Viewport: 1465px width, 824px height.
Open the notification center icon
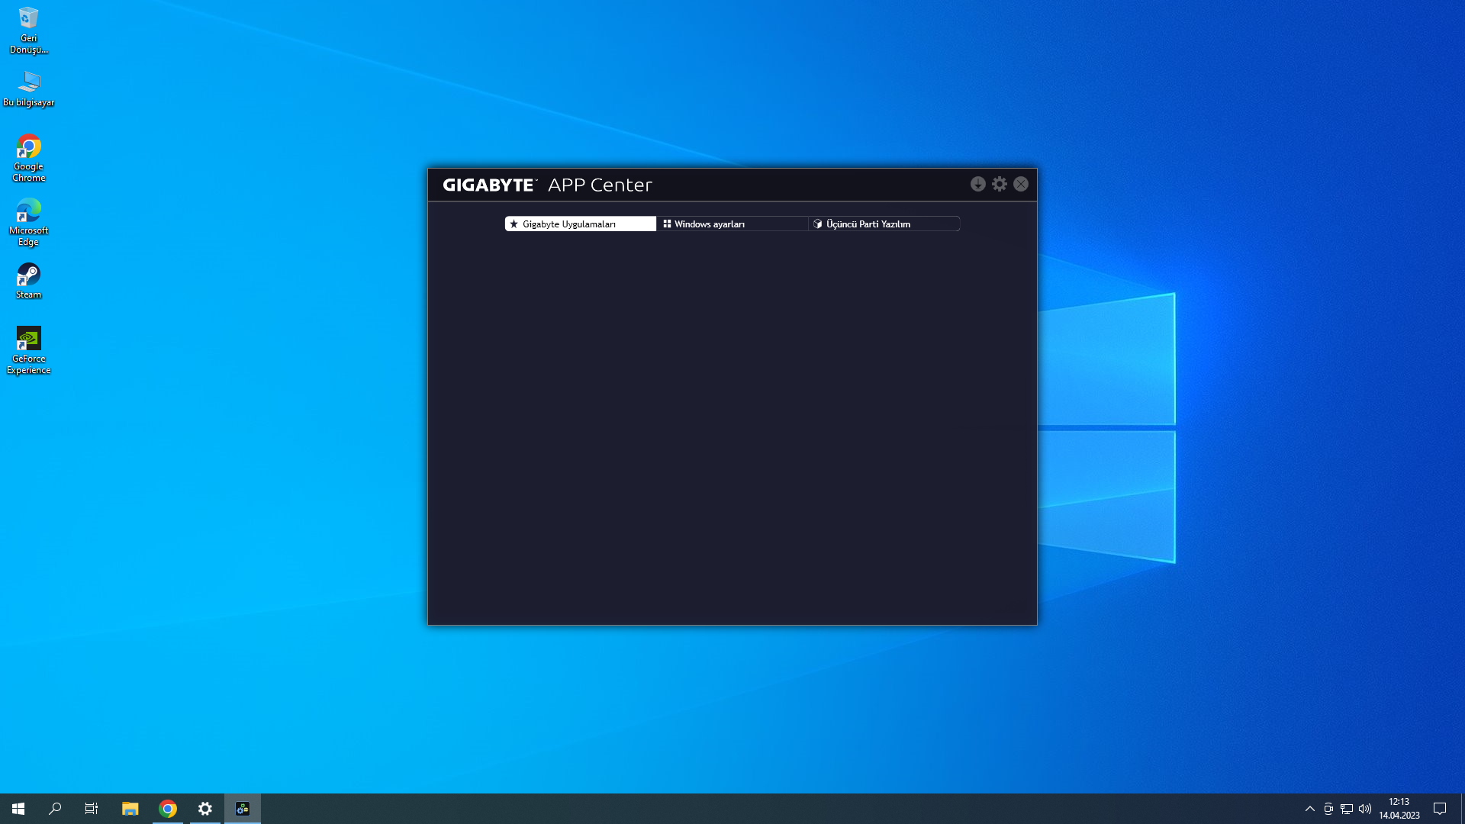pyautogui.click(x=1440, y=809)
